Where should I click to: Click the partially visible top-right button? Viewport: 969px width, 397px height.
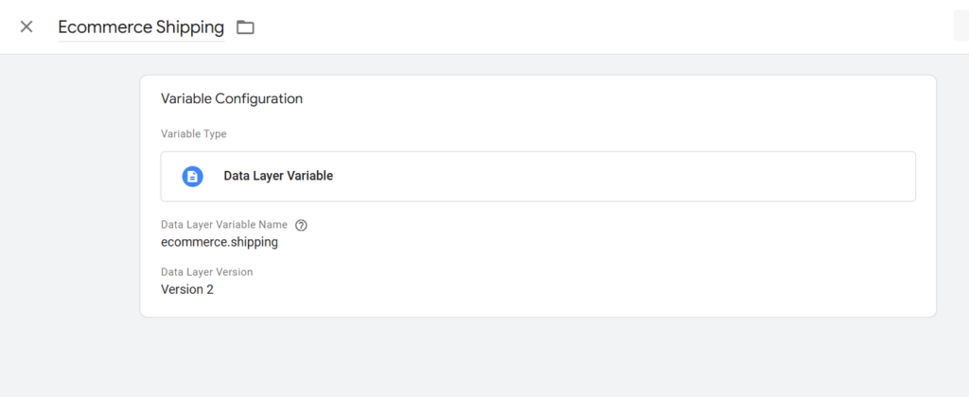tap(960, 27)
